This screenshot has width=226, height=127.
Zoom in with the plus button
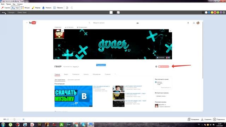tap(23, 119)
